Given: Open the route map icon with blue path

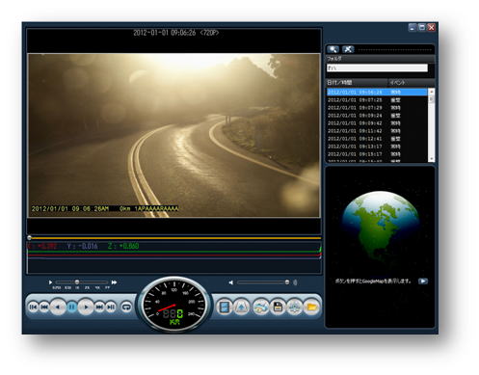Looking at the screenshot, I should 260,308.
